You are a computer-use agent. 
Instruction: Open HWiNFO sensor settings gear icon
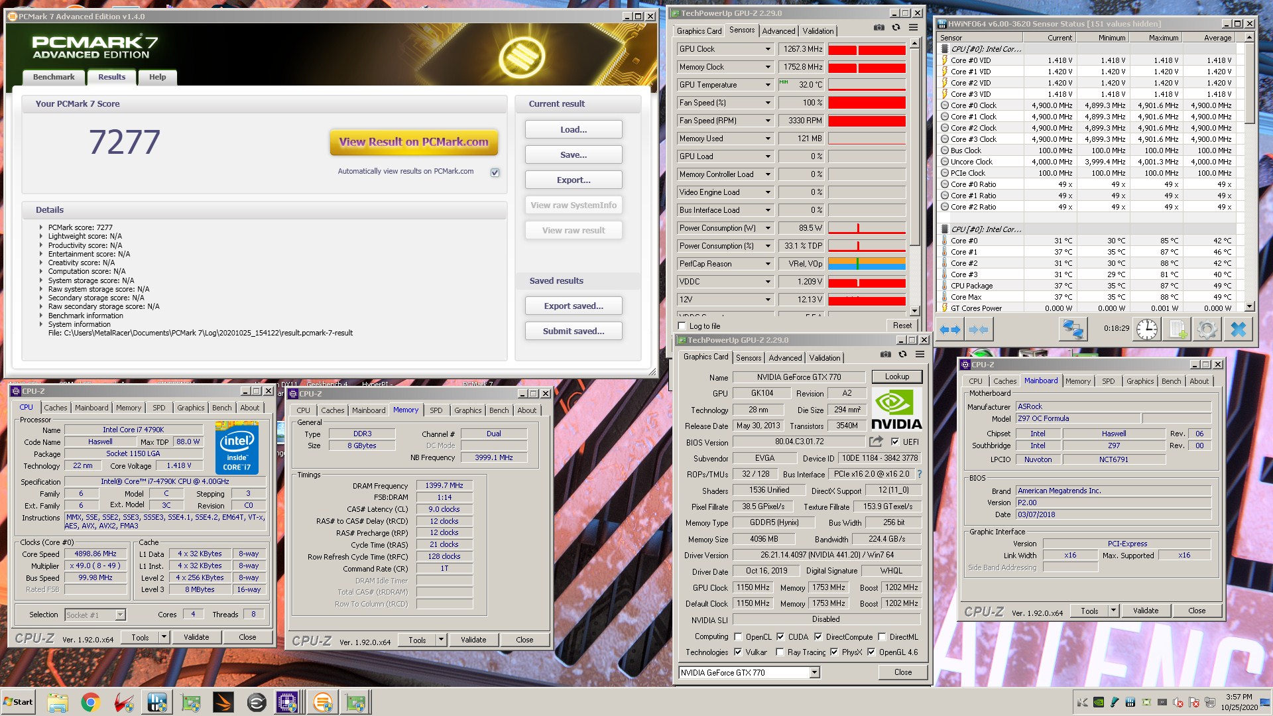pyautogui.click(x=1207, y=329)
